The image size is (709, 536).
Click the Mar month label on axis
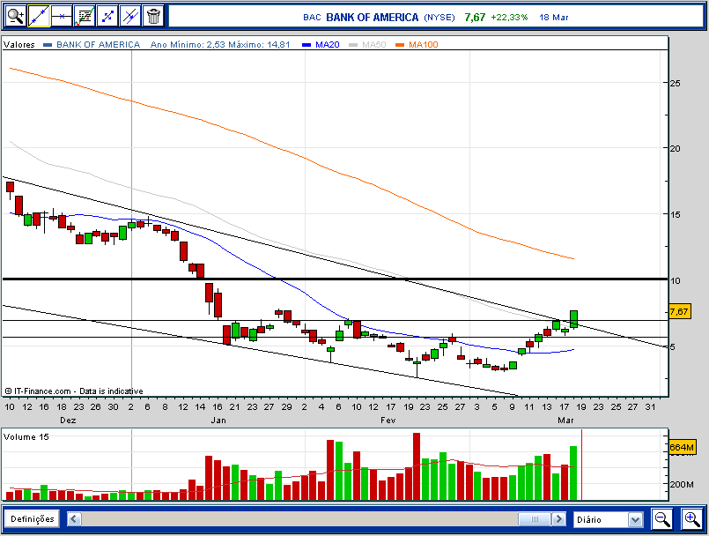pyautogui.click(x=565, y=421)
